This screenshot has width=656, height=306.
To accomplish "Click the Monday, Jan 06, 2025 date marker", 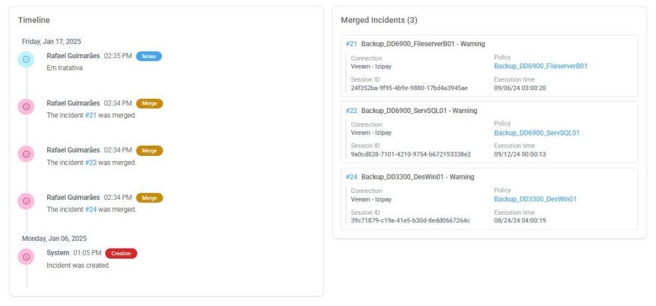I will click(54, 238).
